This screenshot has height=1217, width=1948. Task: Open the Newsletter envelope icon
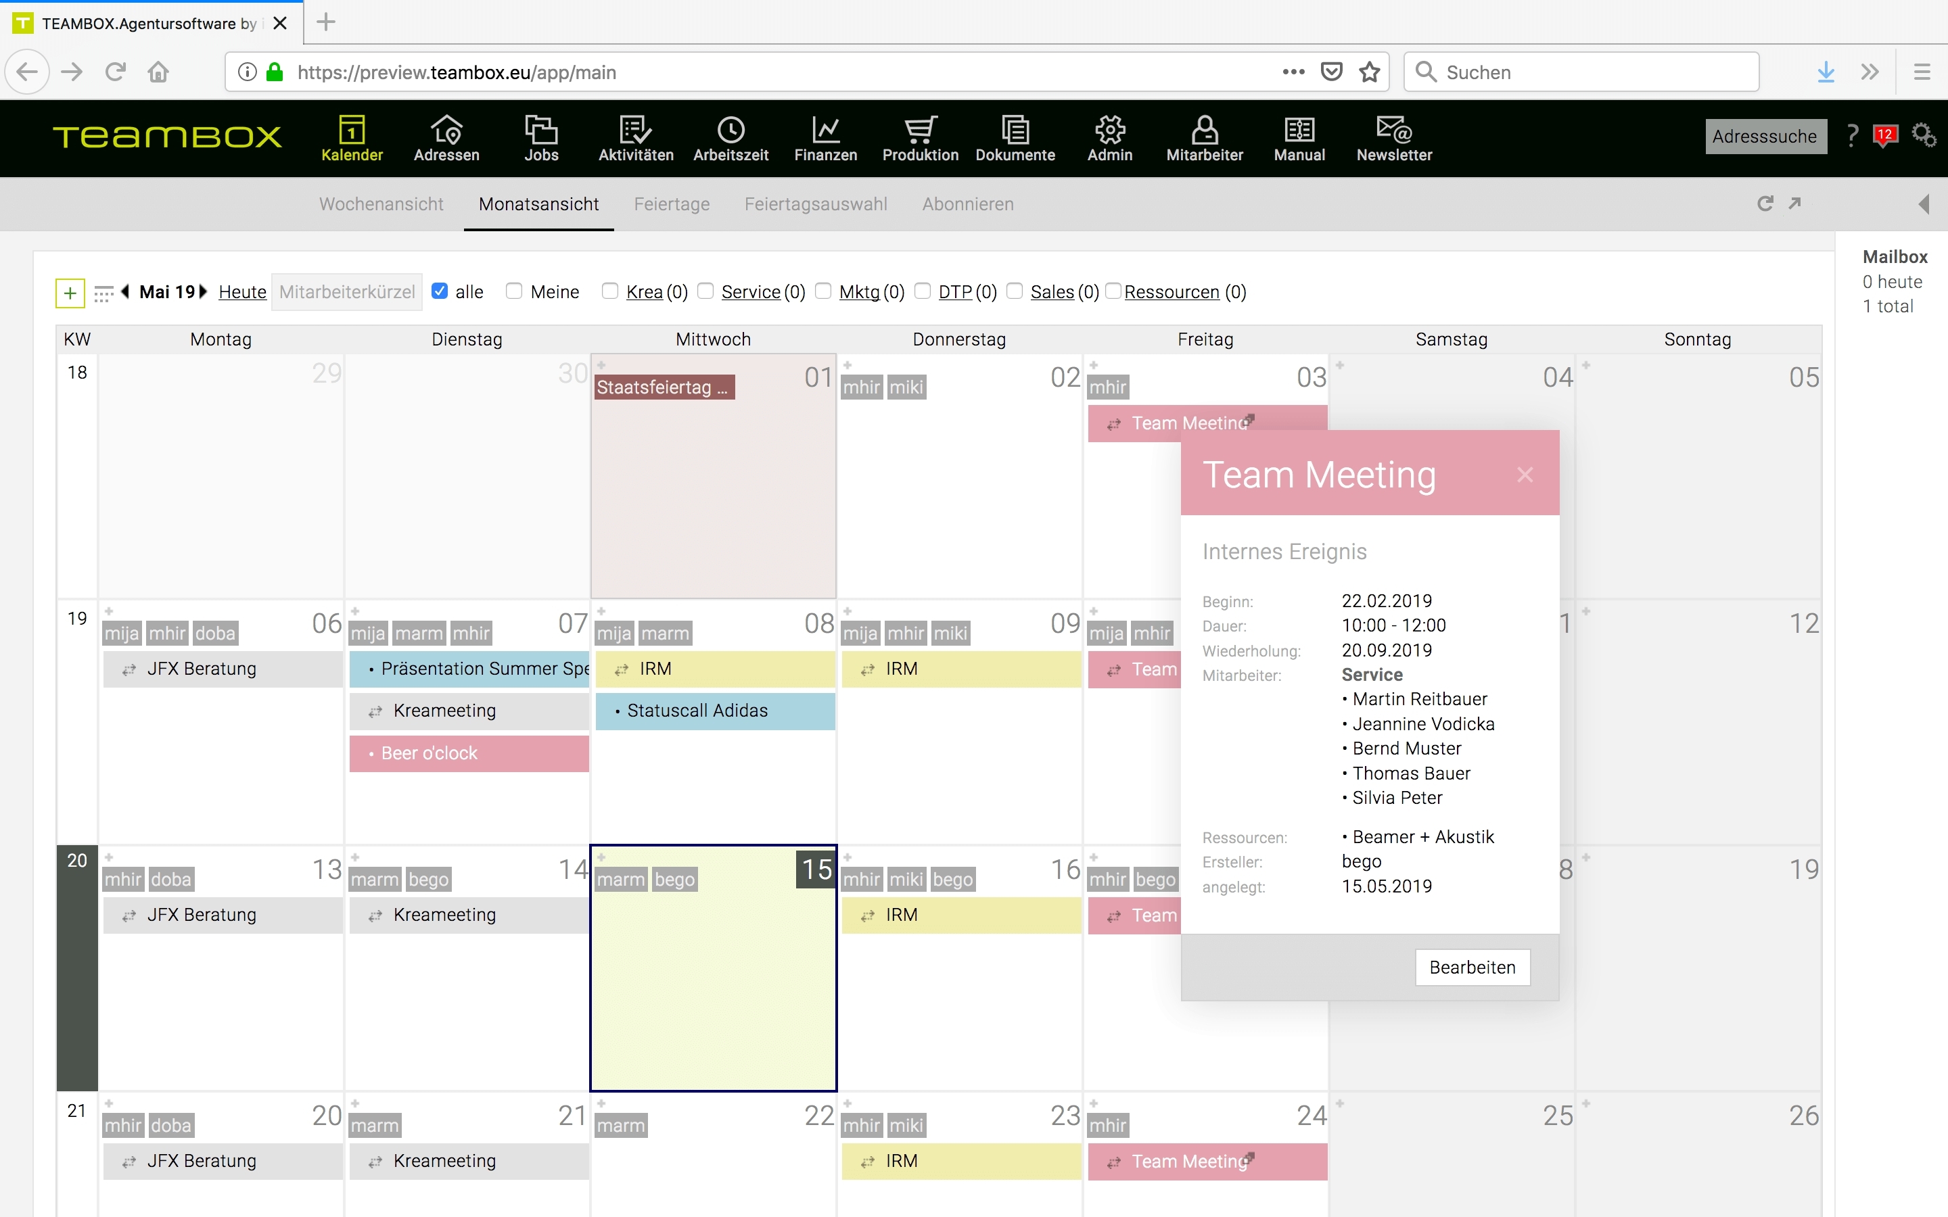tap(1393, 130)
